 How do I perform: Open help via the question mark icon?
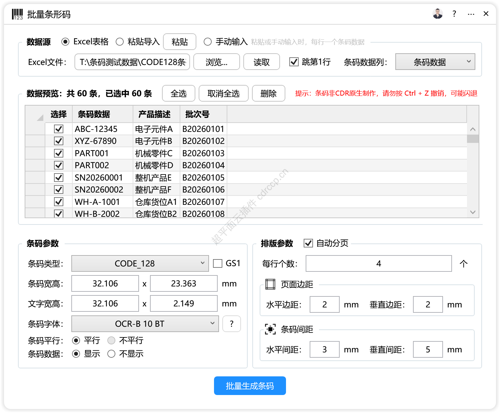[x=454, y=14]
